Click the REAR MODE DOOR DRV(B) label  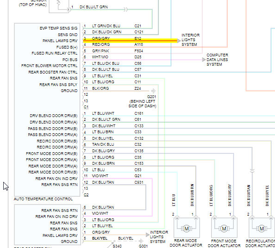click(x=53, y=172)
